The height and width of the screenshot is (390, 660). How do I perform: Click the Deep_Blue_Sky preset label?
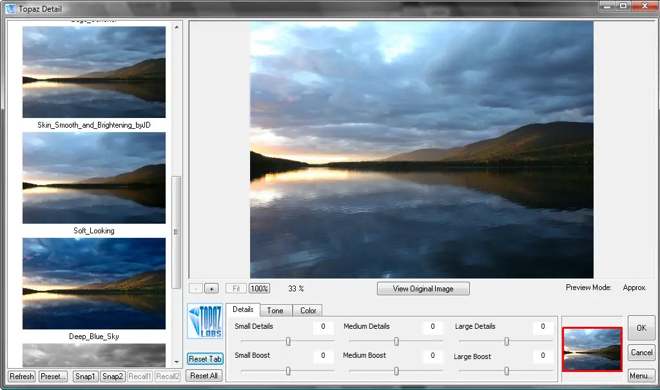pos(94,336)
